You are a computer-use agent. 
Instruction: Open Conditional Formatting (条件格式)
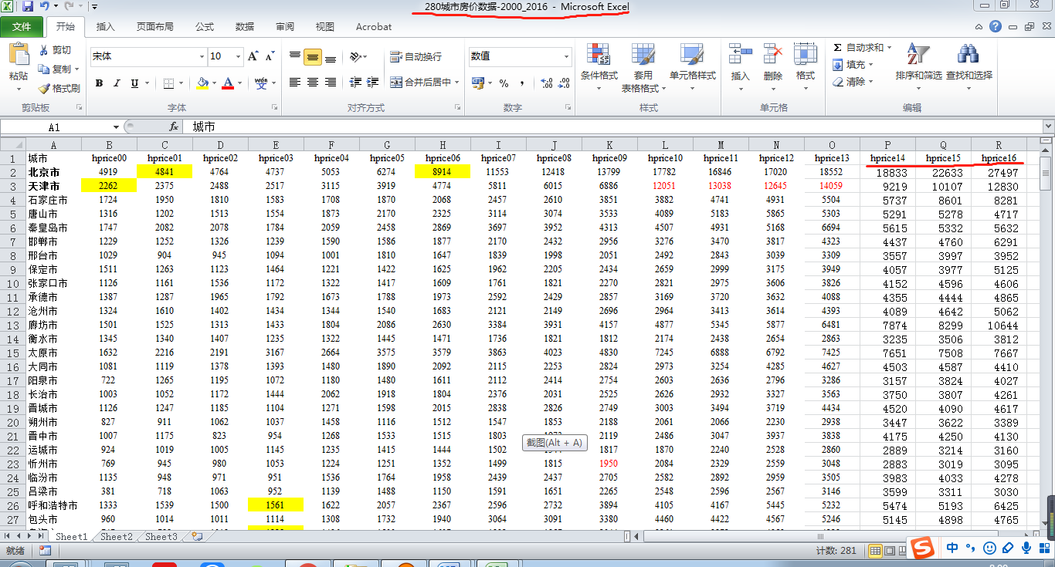(599, 62)
